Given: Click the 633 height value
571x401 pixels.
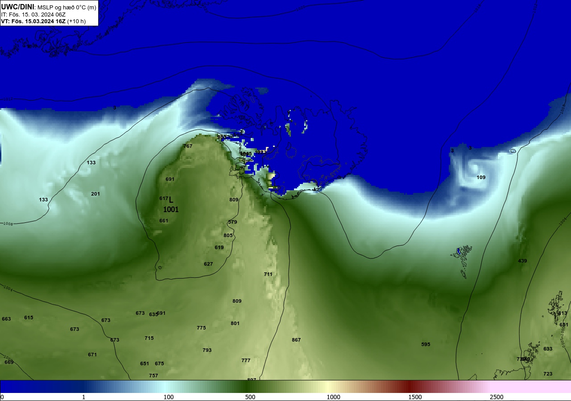Looking at the screenshot, I should pos(548,349).
